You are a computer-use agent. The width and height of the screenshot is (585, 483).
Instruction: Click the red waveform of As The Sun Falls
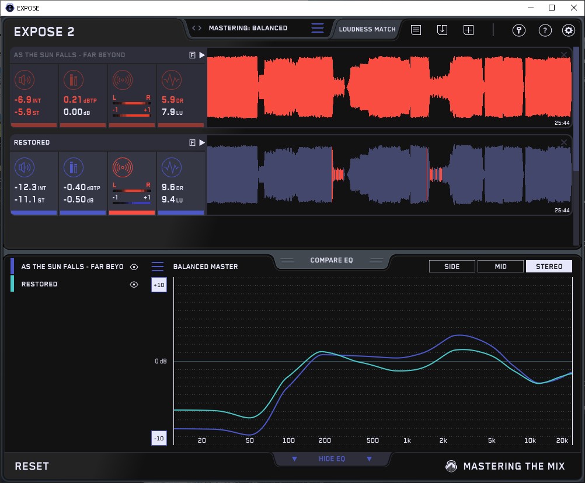tap(385, 87)
